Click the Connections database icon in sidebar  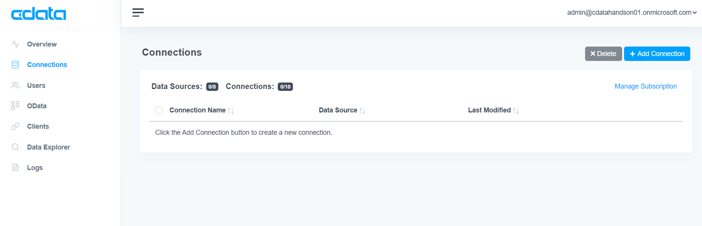[15, 65]
